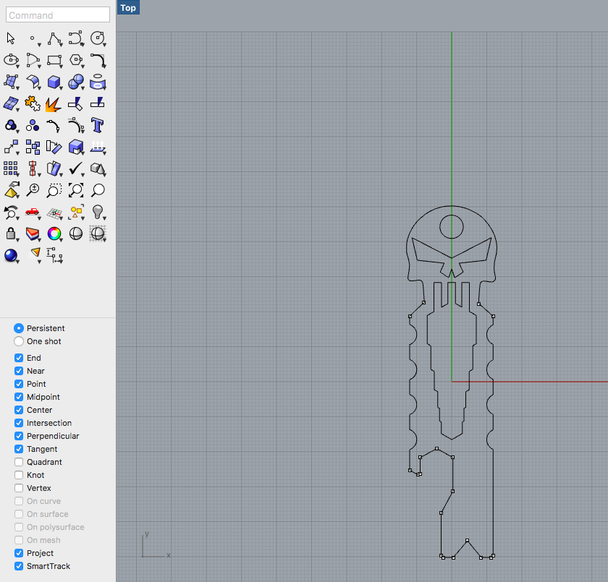Screen dimensions: 608x582
Task: Click the dynamic Zoom plus-minus icon
Action: [x=33, y=190]
